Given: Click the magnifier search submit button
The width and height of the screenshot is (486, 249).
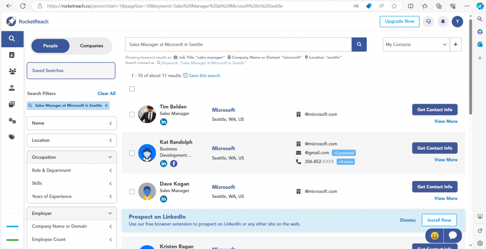Looking at the screenshot, I should click(x=359, y=44).
